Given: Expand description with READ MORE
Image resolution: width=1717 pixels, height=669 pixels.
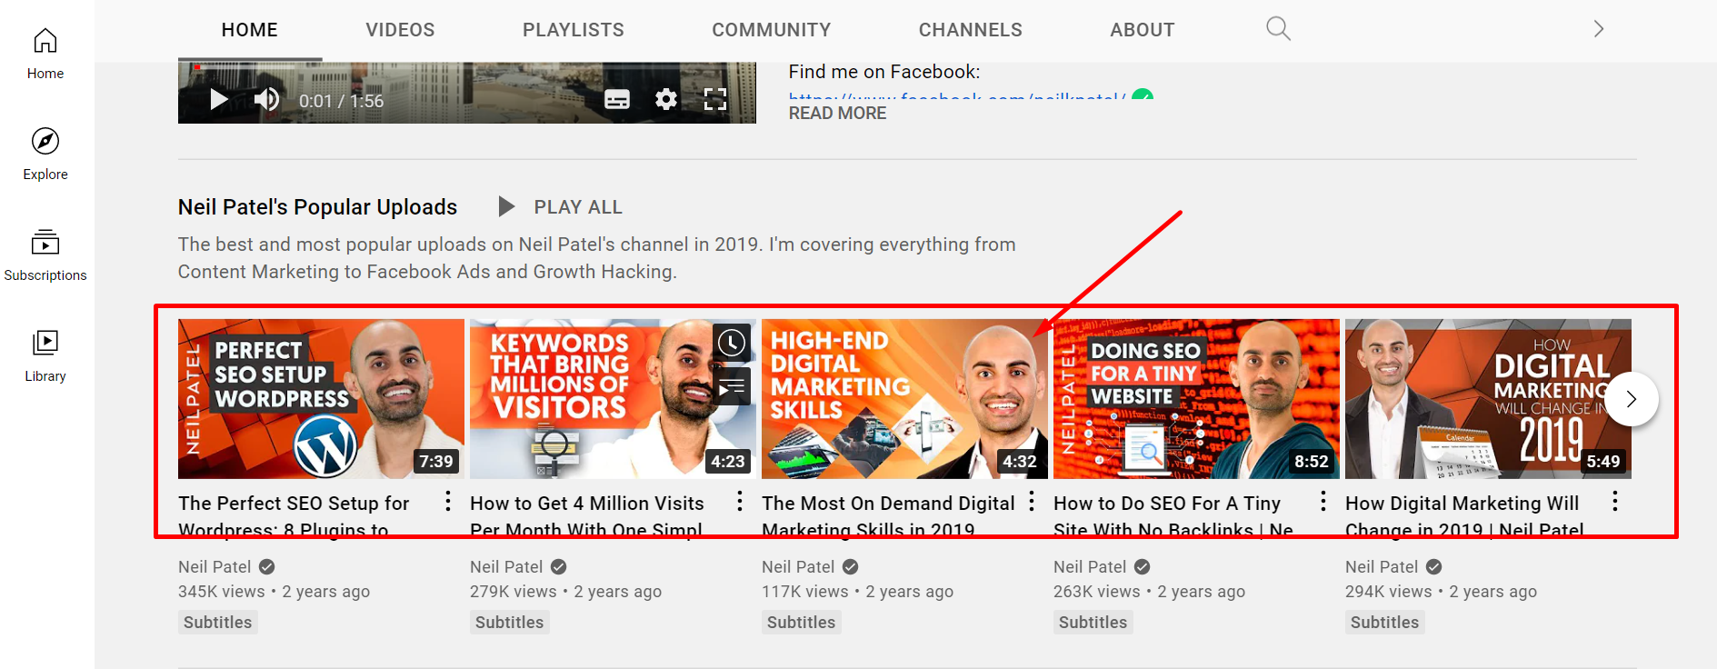Looking at the screenshot, I should [837, 114].
